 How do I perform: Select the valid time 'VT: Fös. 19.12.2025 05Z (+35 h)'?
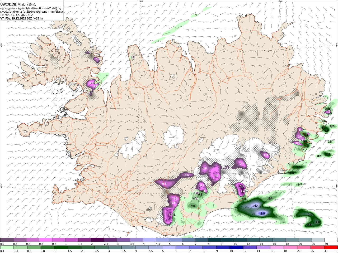coord(21,18)
